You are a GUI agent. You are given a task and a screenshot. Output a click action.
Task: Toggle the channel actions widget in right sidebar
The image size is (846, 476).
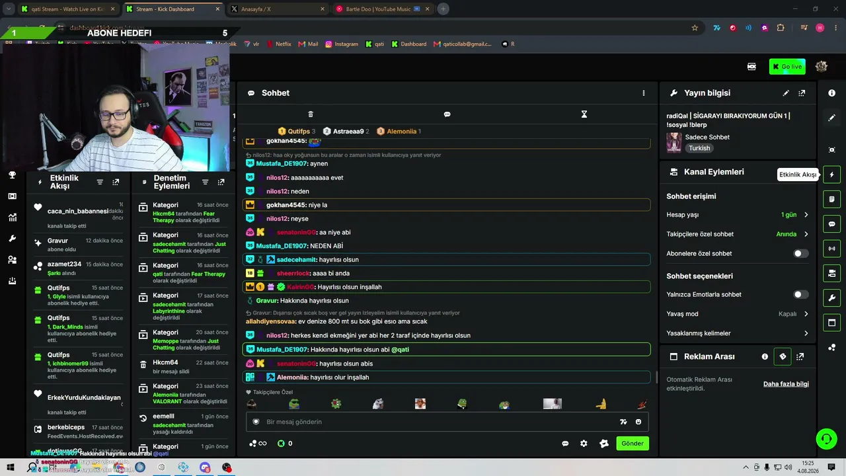pyautogui.click(x=832, y=273)
